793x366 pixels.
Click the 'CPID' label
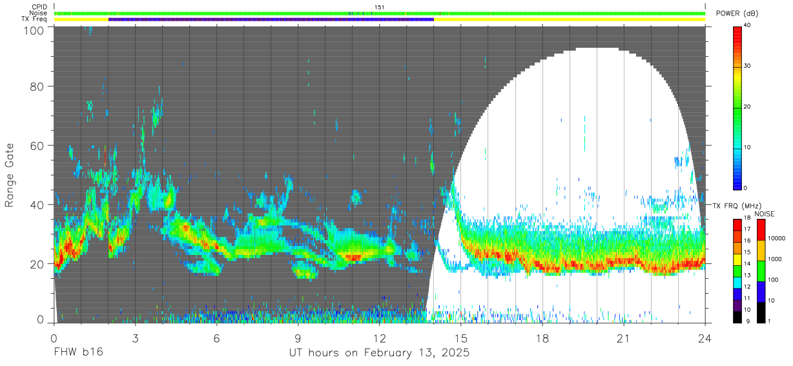39,7
